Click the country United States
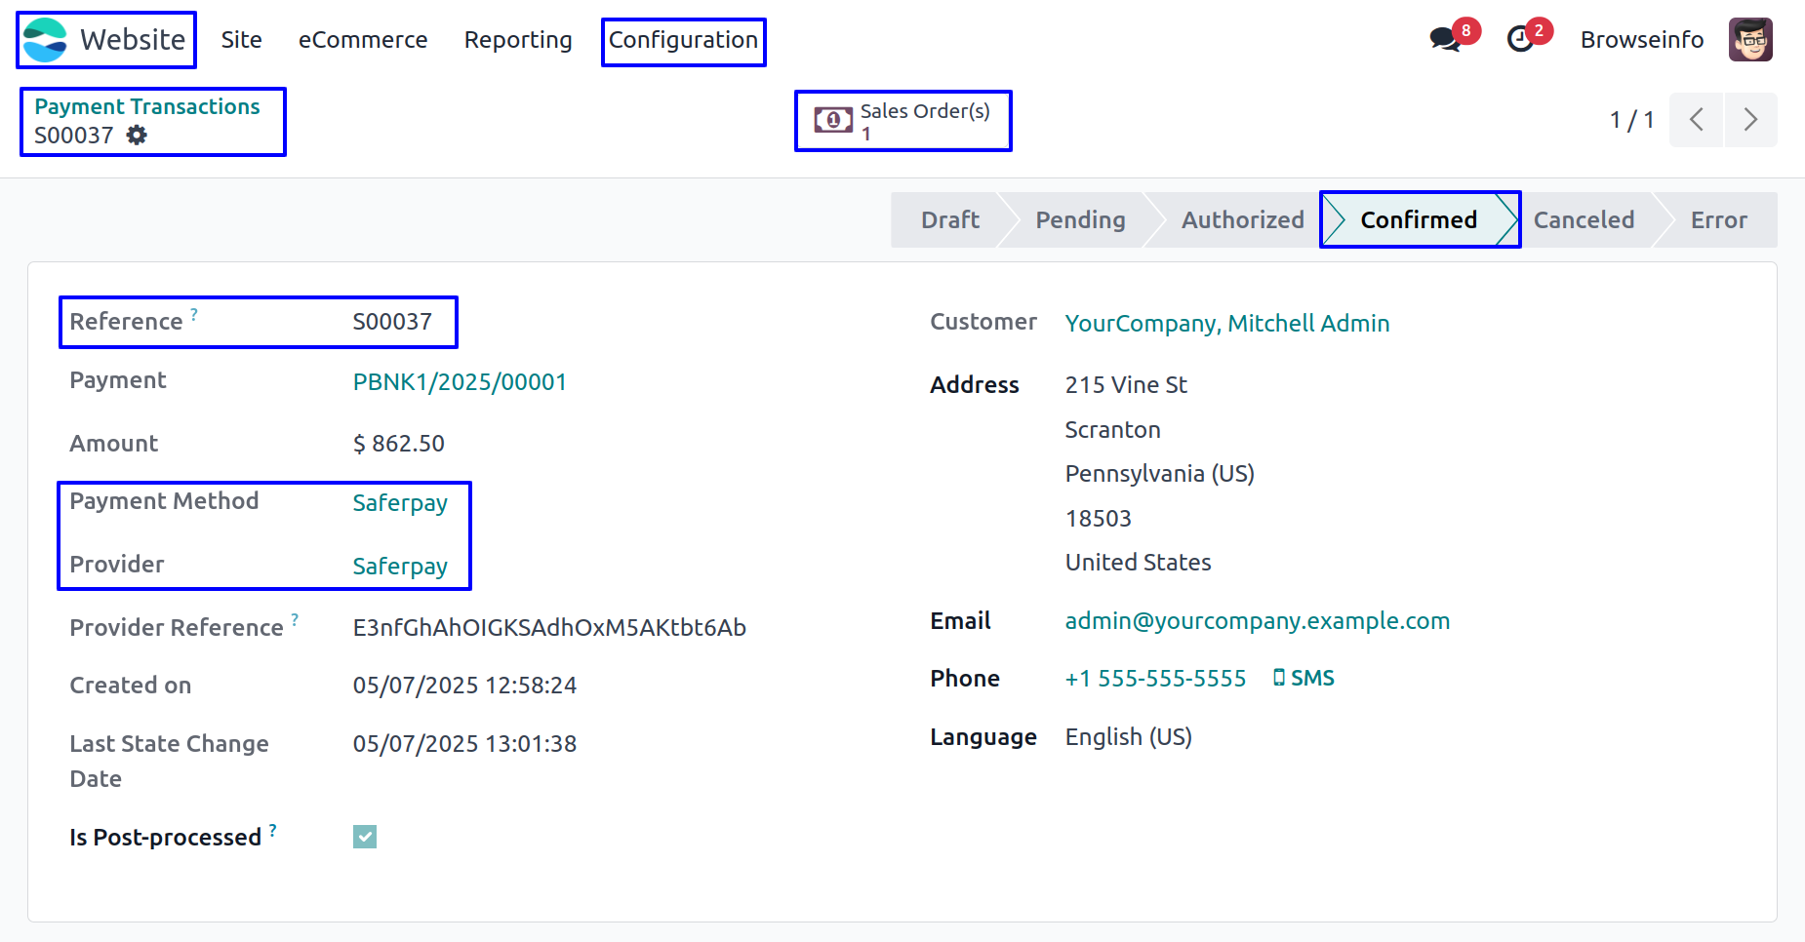Screen dimensions: 1805x942 pyautogui.click(x=1139, y=563)
